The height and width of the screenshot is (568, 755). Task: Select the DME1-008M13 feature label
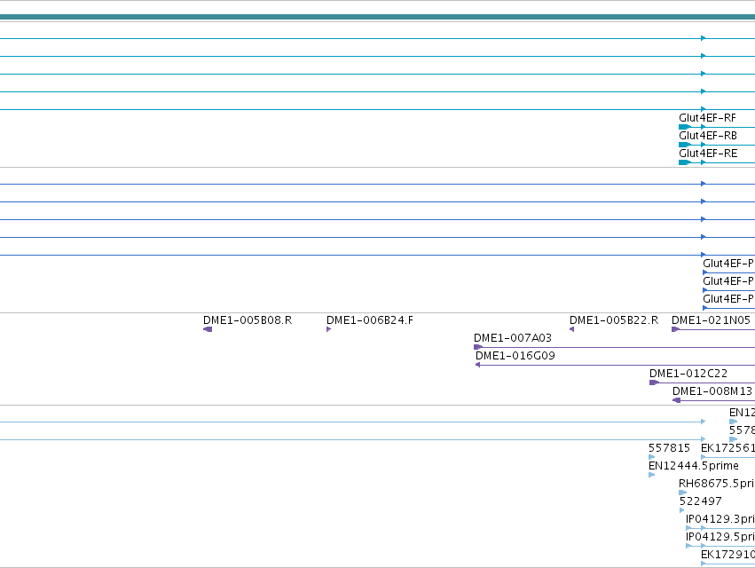(x=712, y=391)
